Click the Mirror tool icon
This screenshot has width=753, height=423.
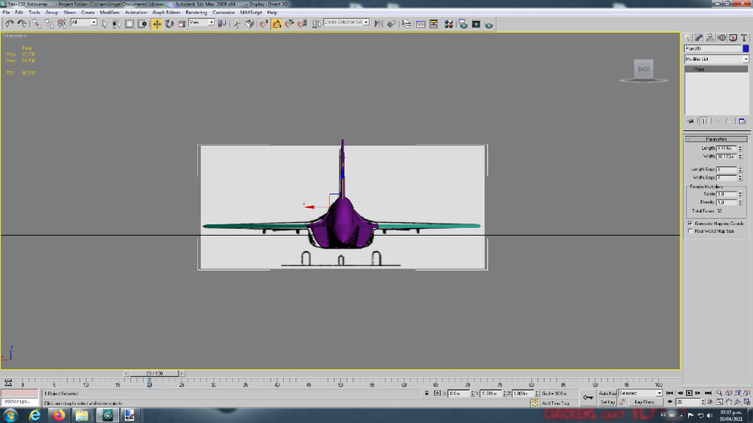379,23
